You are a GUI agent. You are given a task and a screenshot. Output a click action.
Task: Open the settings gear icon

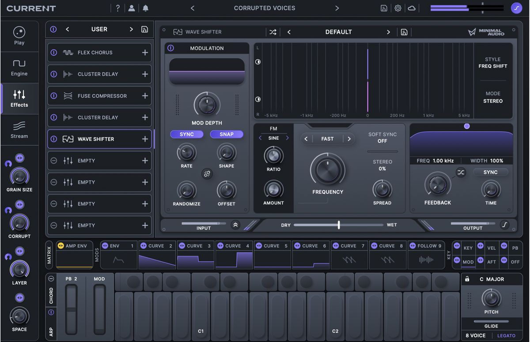point(397,8)
